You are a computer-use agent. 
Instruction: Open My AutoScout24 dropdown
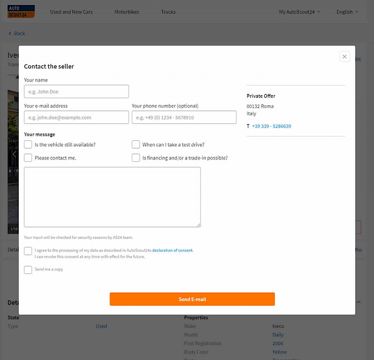tap(299, 12)
